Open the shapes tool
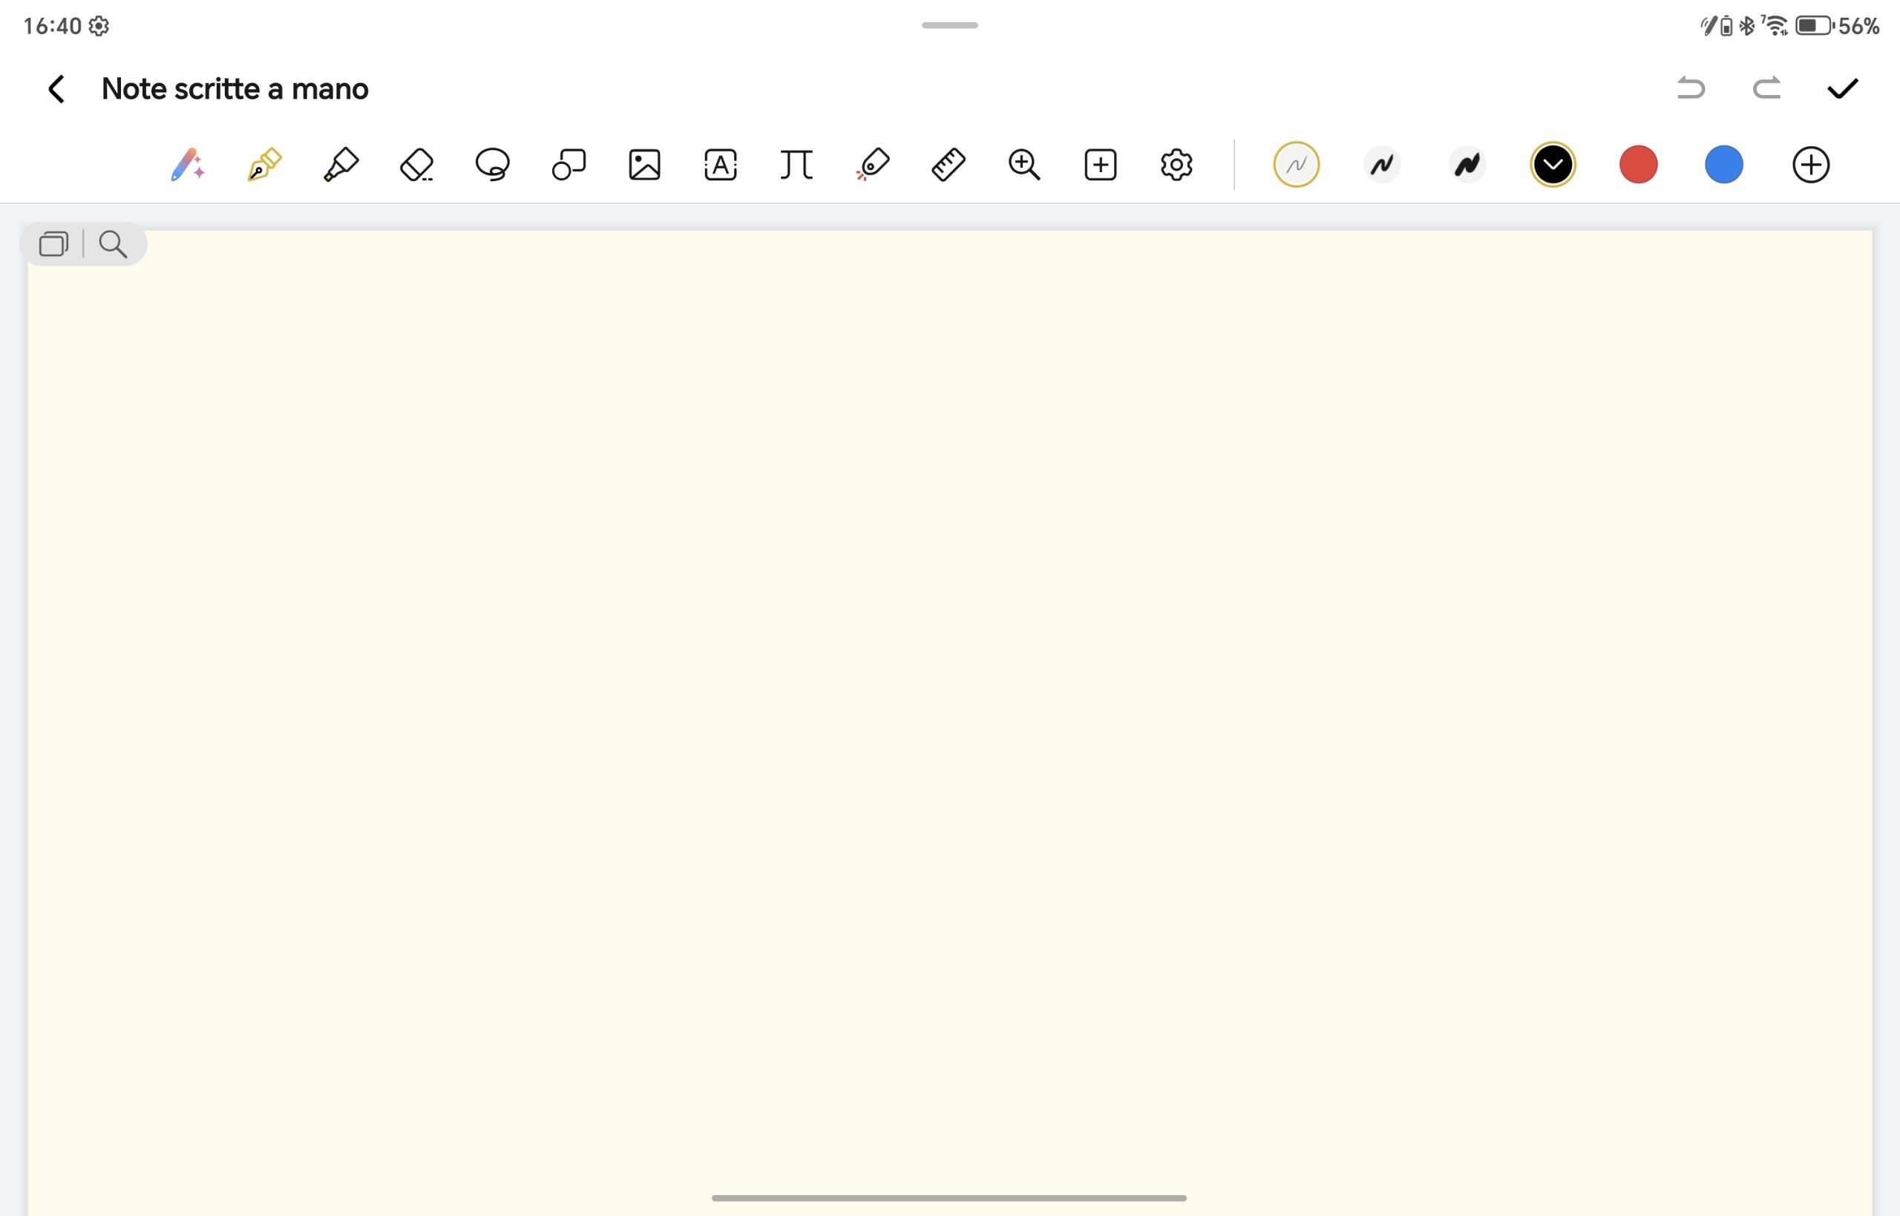Screen dimensions: 1900x1216 569,165
